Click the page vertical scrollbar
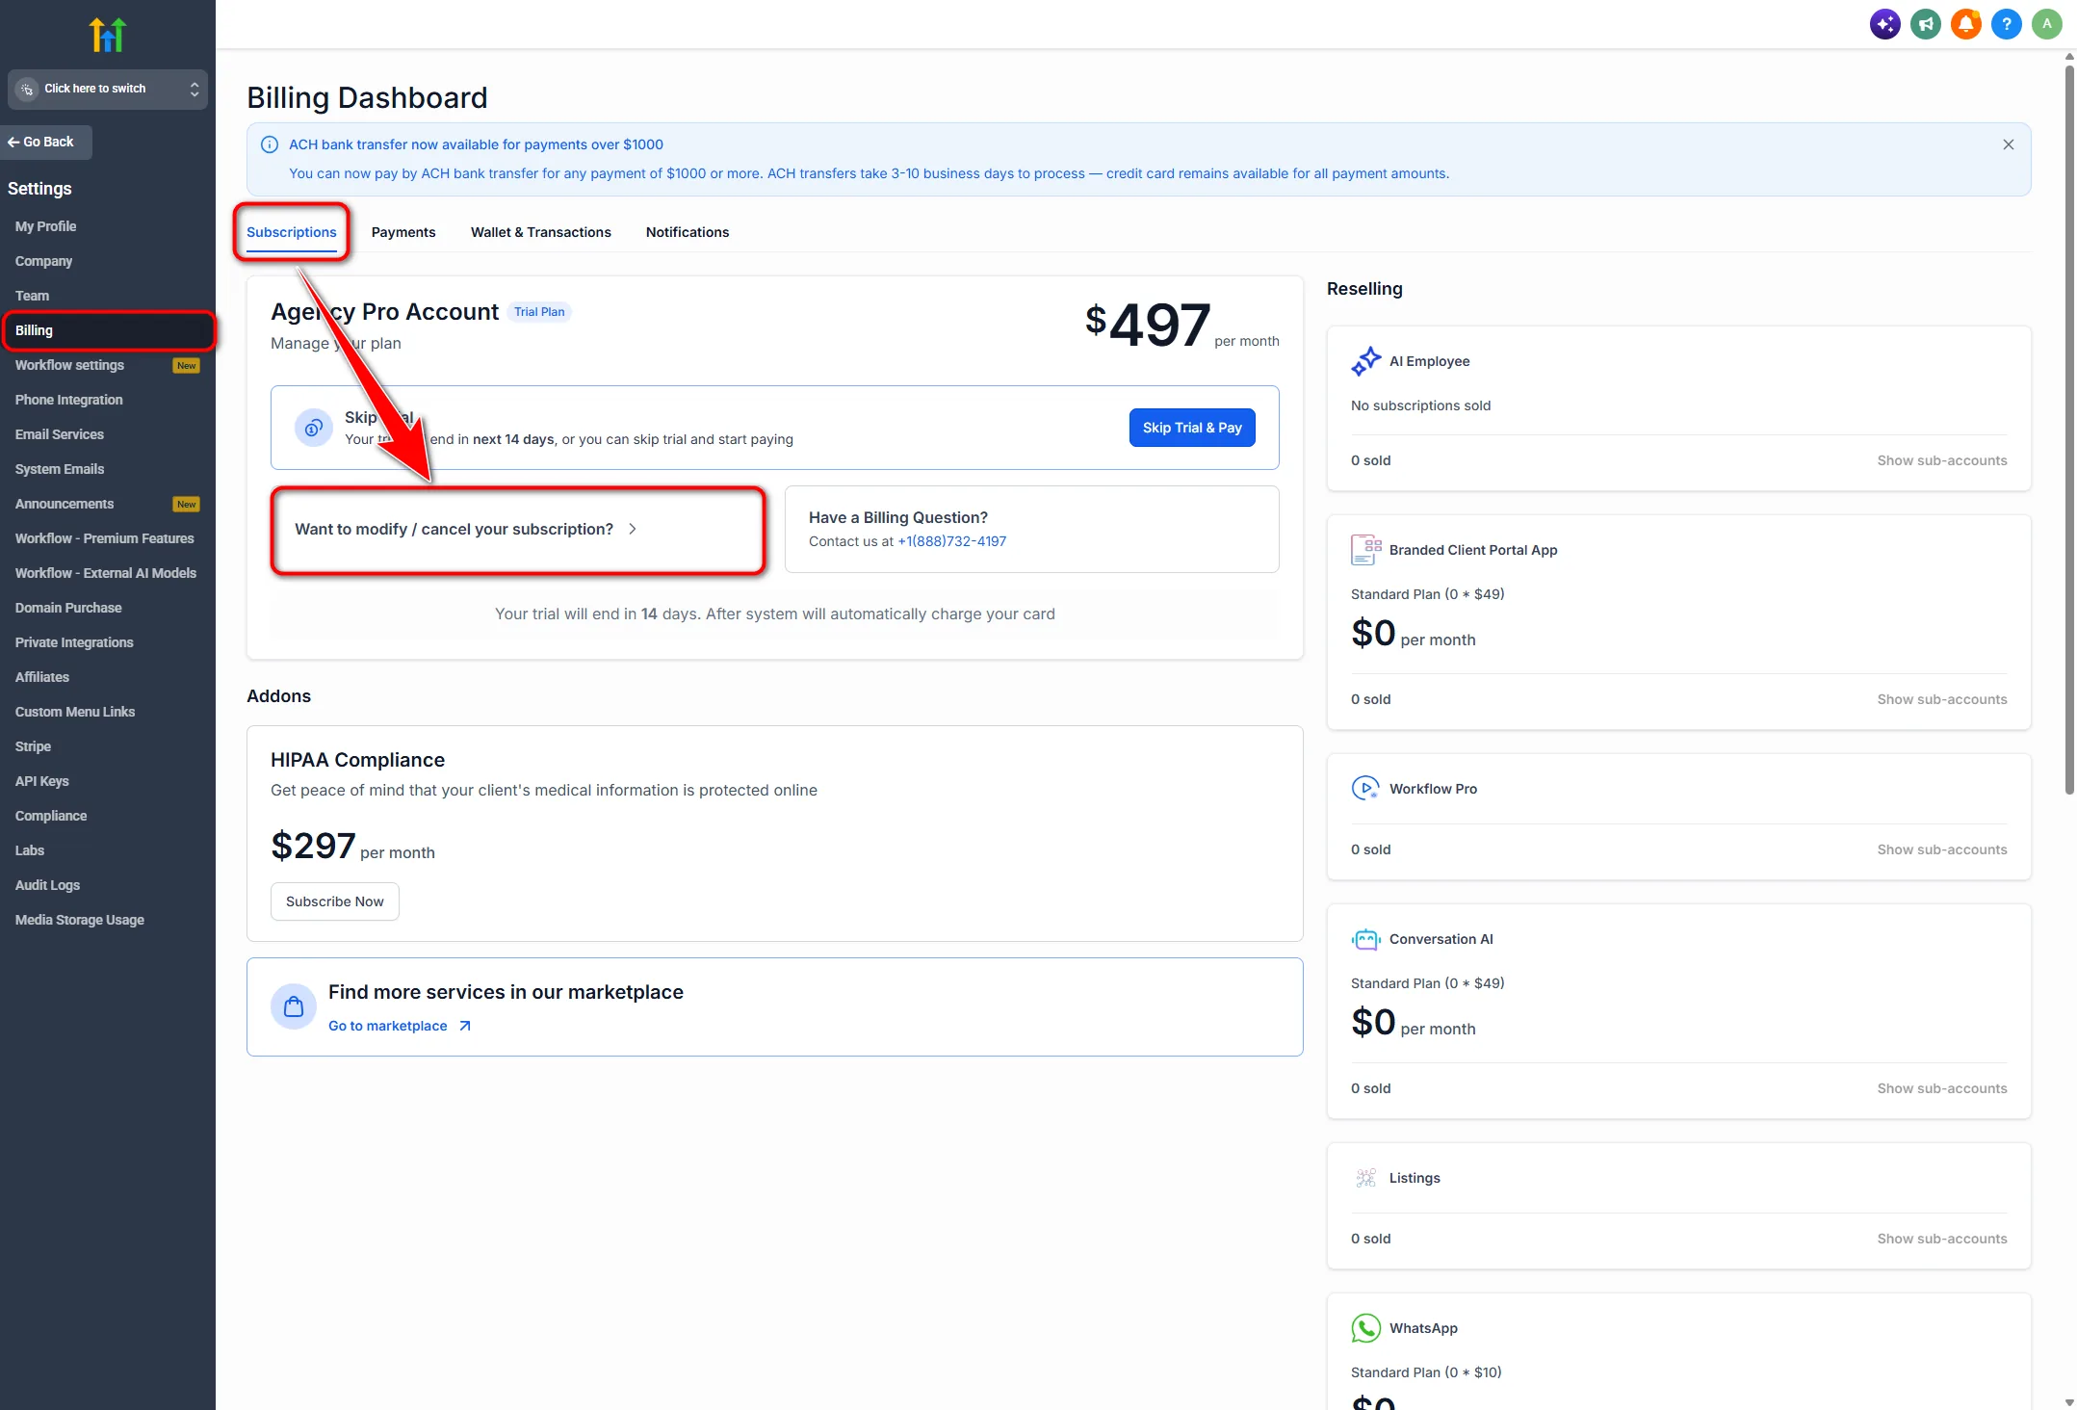2077x1410 pixels. (x=2068, y=429)
